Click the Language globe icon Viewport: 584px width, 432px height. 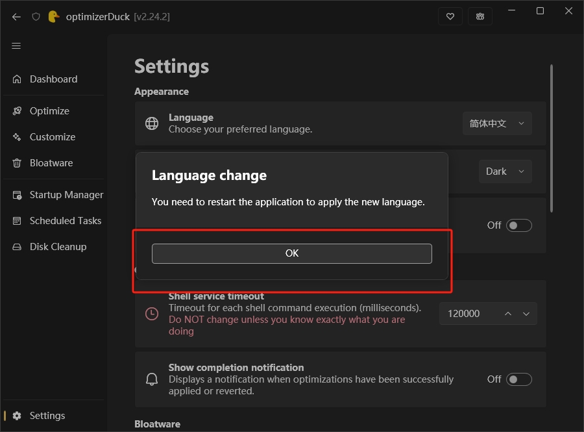point(152,123)
